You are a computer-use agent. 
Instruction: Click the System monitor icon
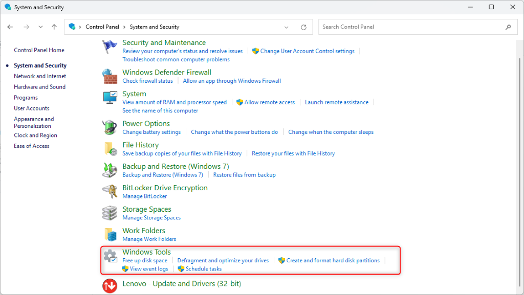click(110, 98)
